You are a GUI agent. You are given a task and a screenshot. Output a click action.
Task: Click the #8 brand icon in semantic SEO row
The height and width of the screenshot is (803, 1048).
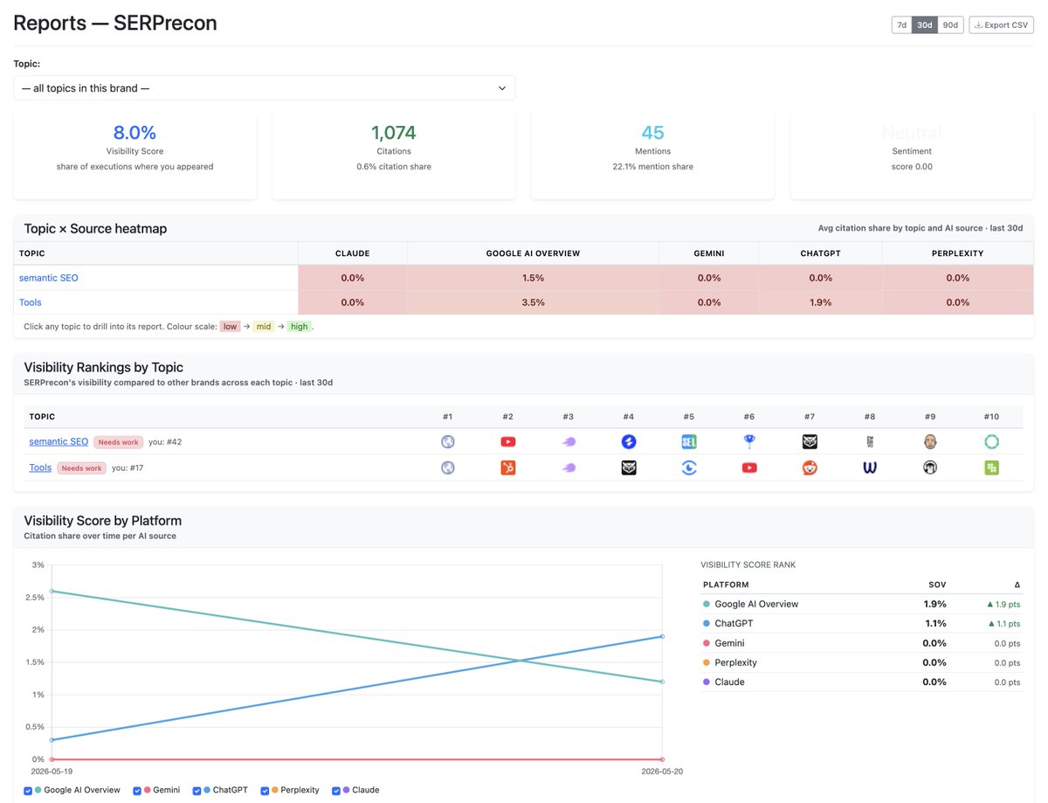pos(870,442)
